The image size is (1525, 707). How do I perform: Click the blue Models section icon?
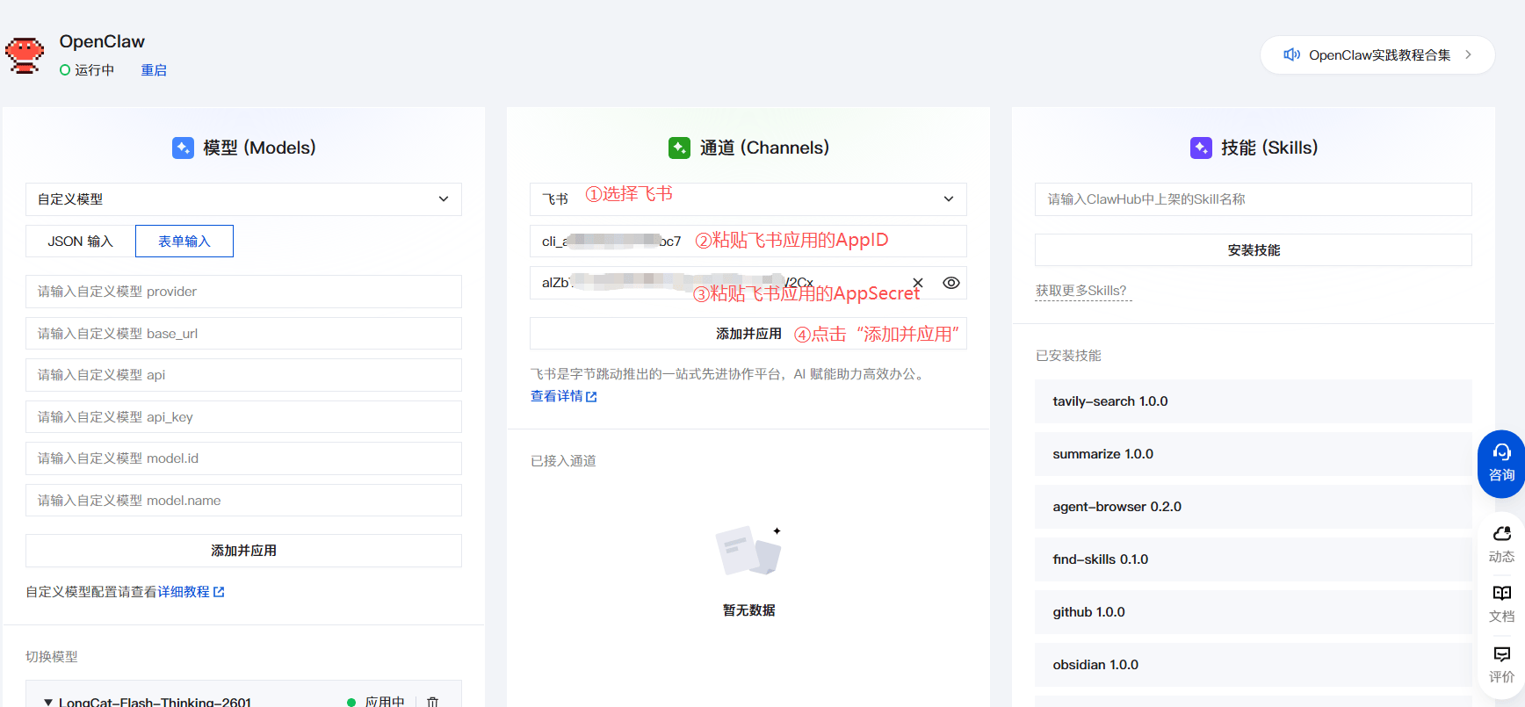click(183, 148)
